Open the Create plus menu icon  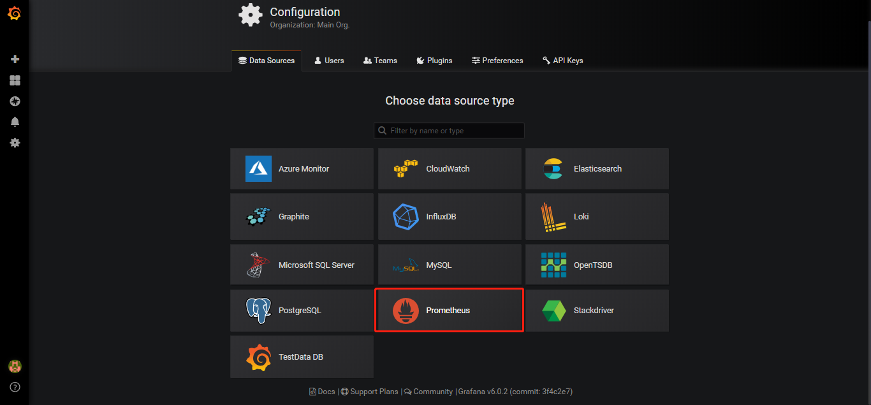pyautogui.click(x=15, y=59)
